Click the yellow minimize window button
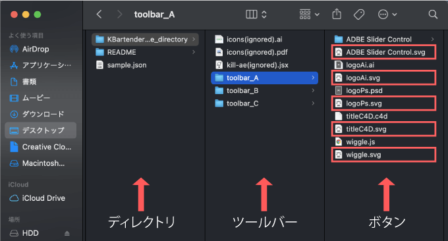 (x=26, y=14)
